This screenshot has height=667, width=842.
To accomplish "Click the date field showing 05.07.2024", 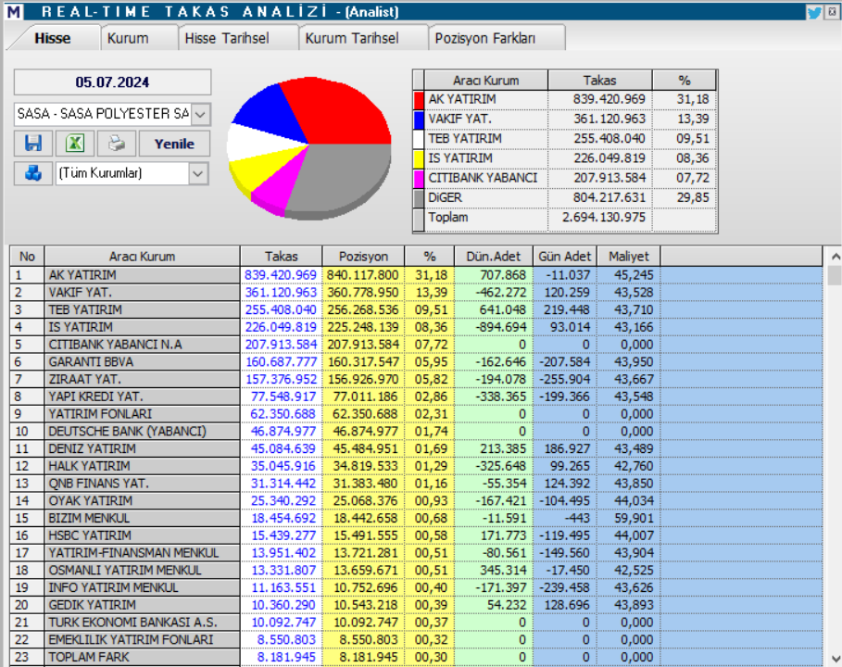I will click(111, 82).
